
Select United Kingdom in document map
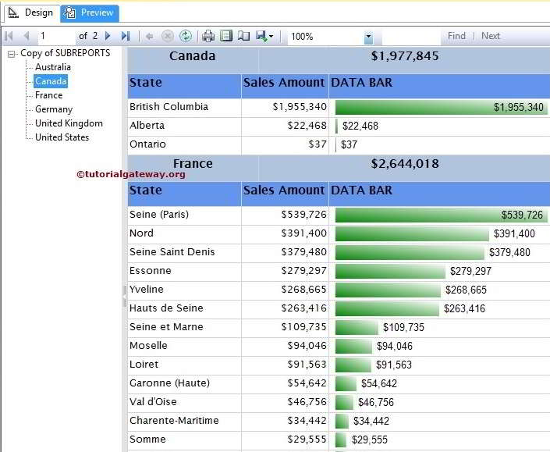point(69,123)
